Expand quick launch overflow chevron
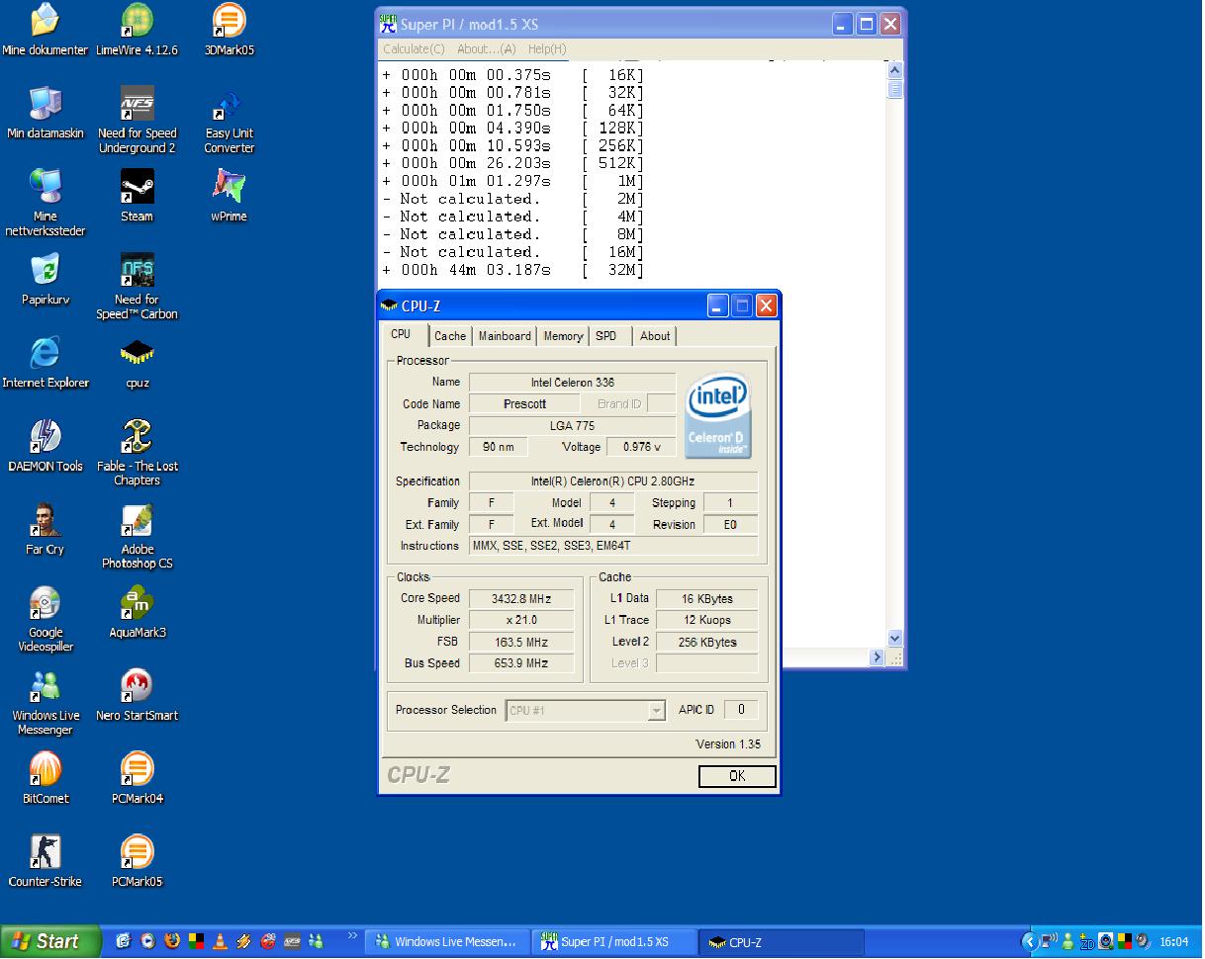This screenshot has height=959, width=1205. click(352, 935)
